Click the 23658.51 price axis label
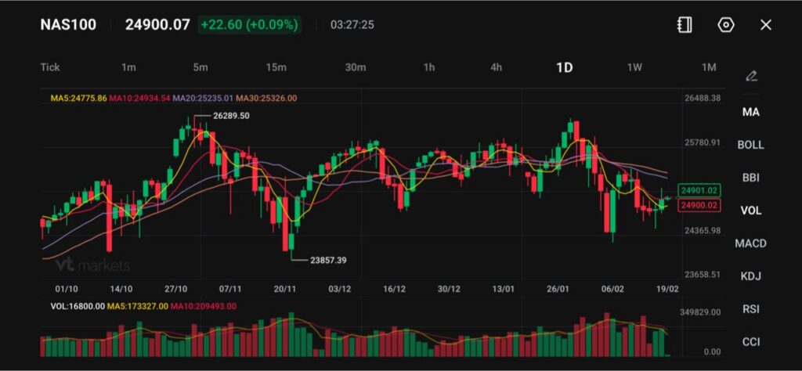802x371 pixels. point(703,275)
